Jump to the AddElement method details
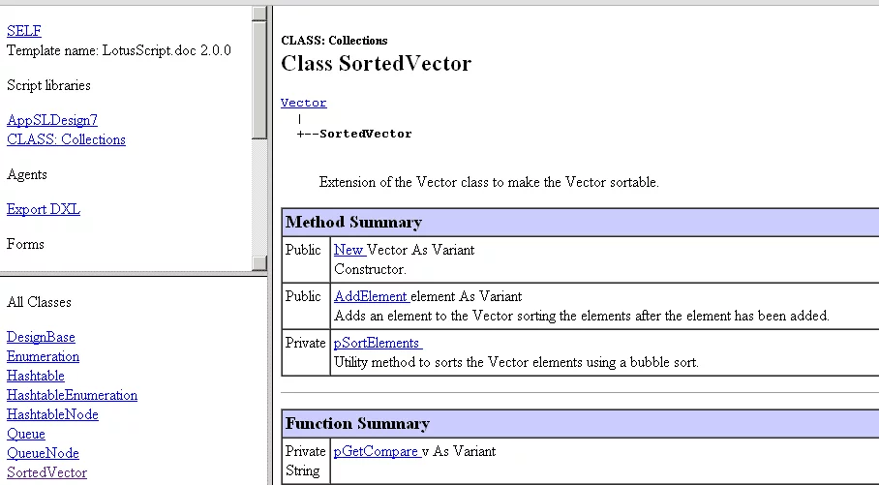The width and height of the screenshot is (879, 485). click(x=370, y=296)
